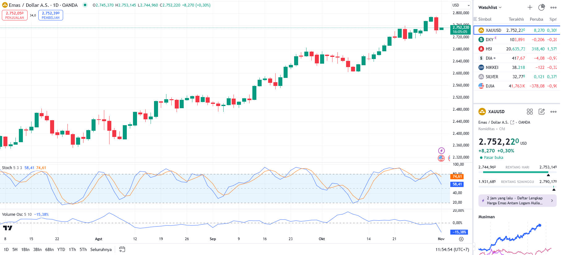
Task: Click the US flag economic event marker
Action: (x=441, y=158)
